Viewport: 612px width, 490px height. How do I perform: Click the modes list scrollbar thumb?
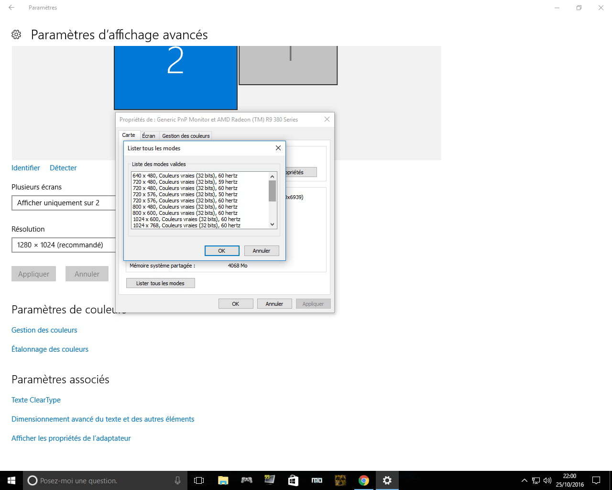pyautogui.click(x=273, y=191)
